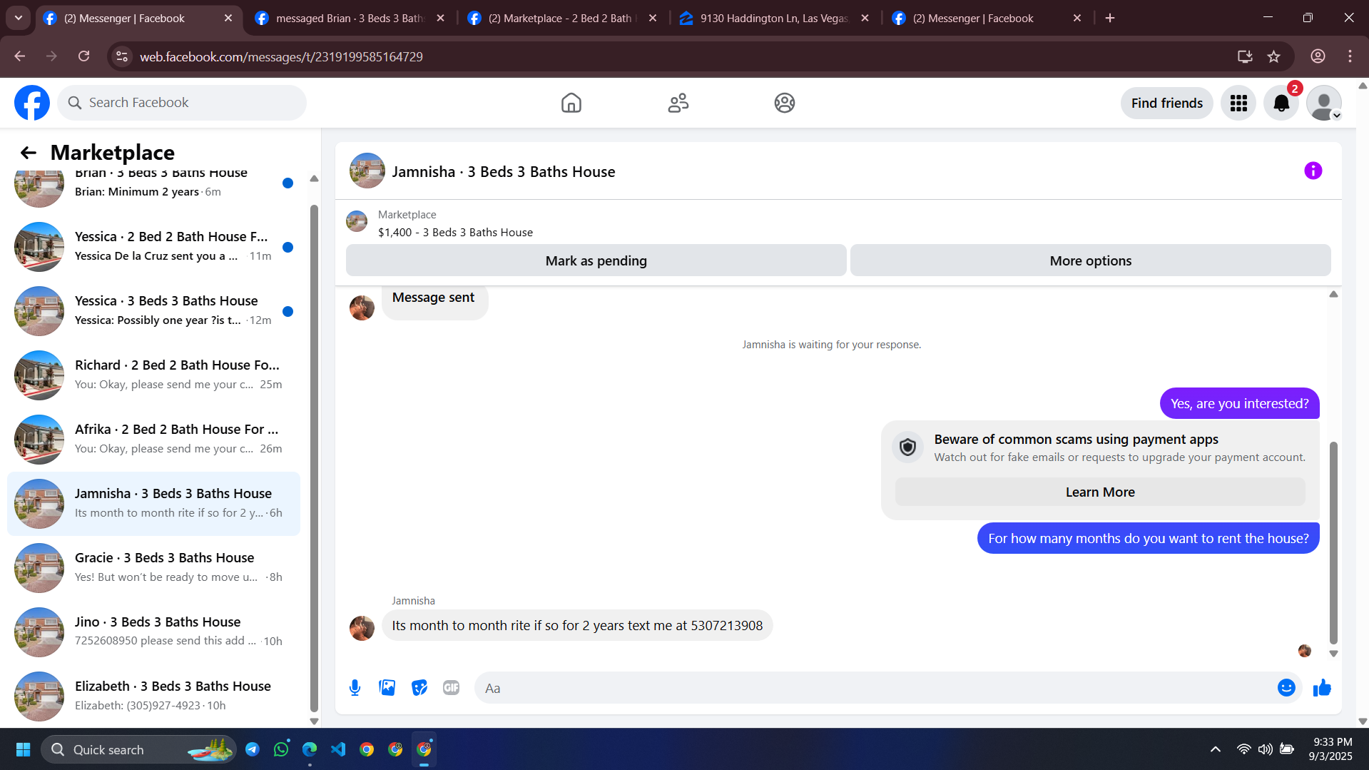1369x770 pixels.
Task: Click the browser back arrow
Action: tap(19, 56)
